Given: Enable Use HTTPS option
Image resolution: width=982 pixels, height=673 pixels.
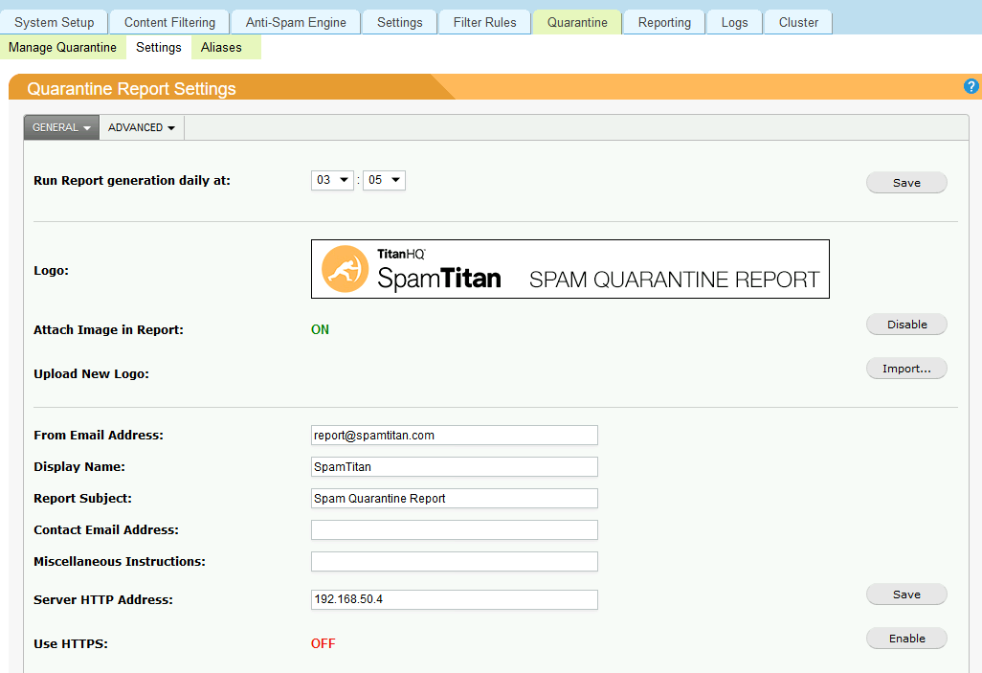Looking at the screenshot, I should [906, 638].
